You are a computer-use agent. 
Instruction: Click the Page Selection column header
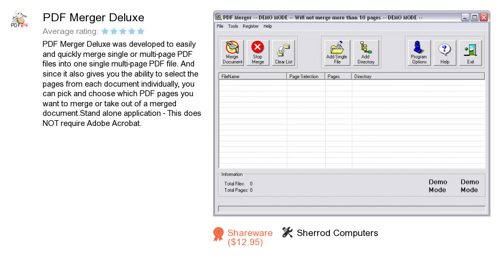point(306,77)
